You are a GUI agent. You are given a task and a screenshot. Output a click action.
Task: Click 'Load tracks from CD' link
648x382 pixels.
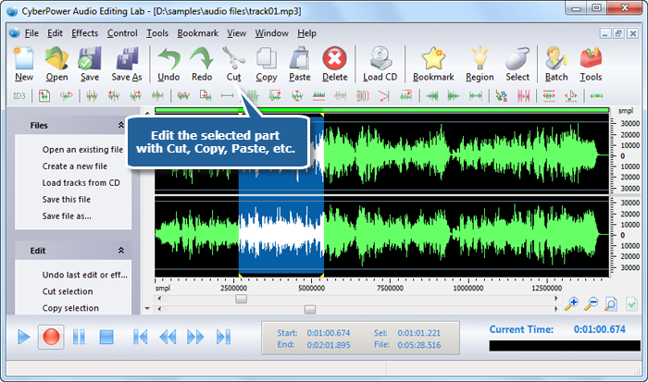pyautogui.click(x=81, y=182)
